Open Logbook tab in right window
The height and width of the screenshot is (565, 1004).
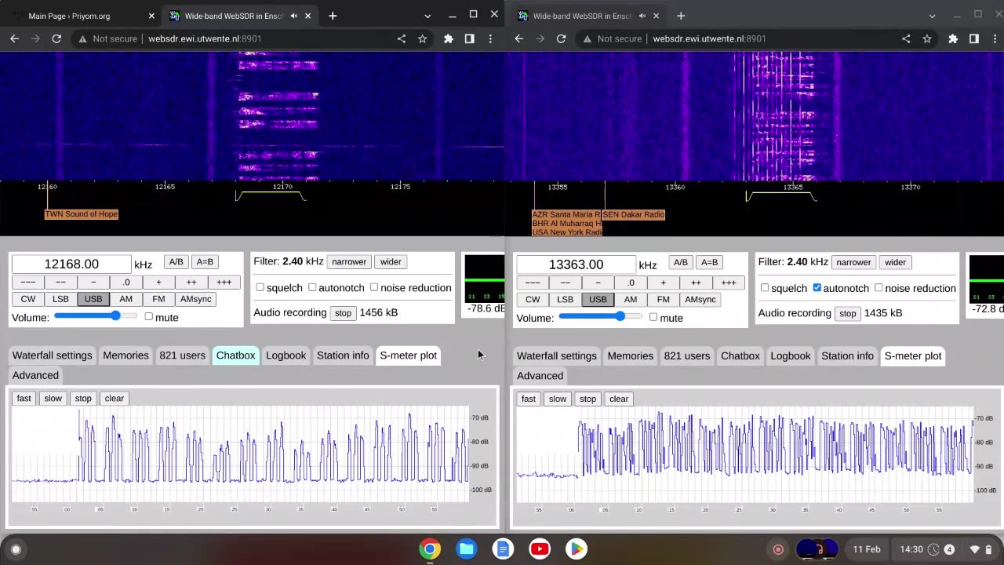pyautogui.click(x=790, y=355)
